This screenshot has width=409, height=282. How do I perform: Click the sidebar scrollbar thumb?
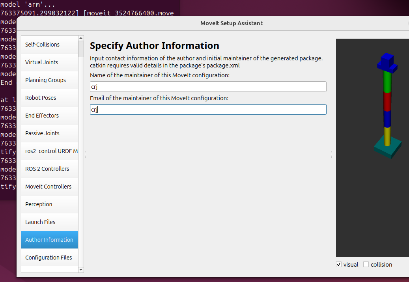(81, 49)
